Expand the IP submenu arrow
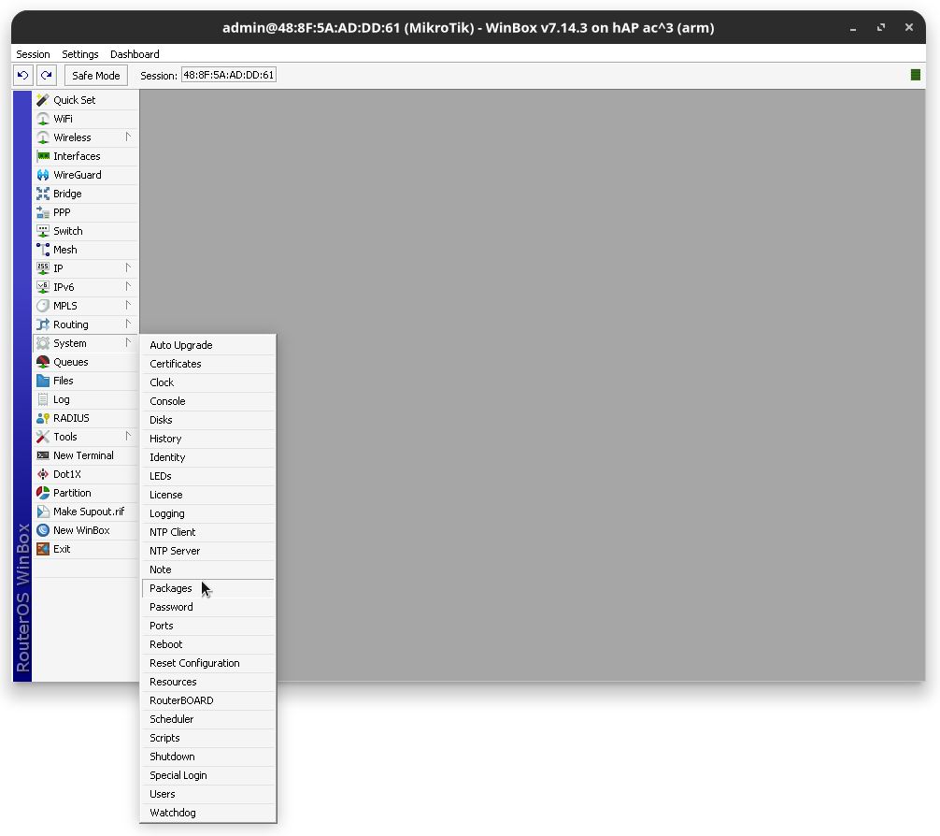Viewport: 940px width, 836px height. pos(128,268)
